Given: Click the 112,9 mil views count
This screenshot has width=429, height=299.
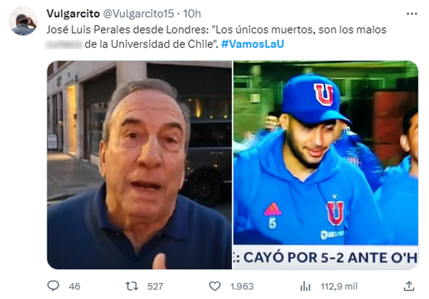Looking at the screenshot, I should click(x=339, y=286).
